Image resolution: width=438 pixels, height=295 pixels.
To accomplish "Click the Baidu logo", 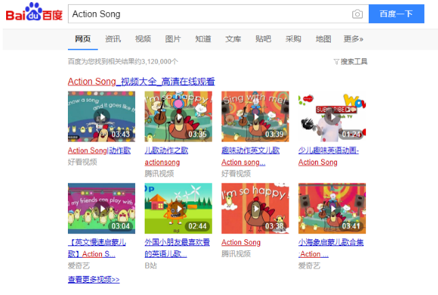I will coord(34,12).
